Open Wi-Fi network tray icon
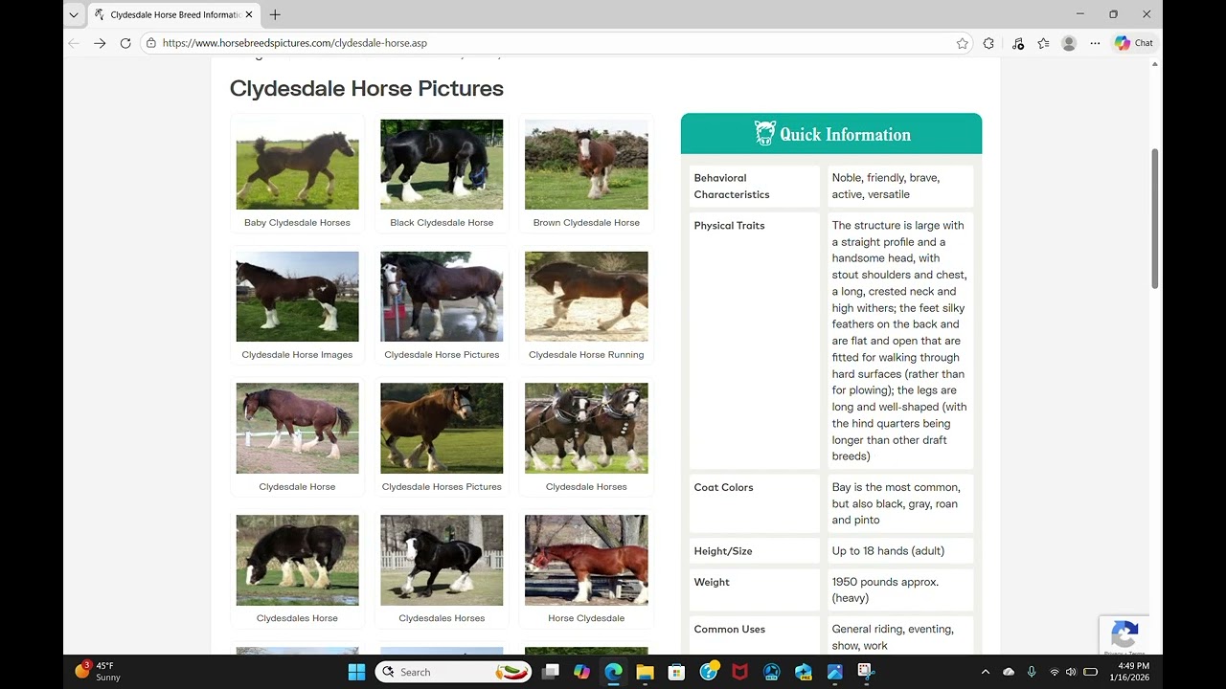Image resolution: width=1226 pixels, height=689 pixels. click(x=1055, y=672)
